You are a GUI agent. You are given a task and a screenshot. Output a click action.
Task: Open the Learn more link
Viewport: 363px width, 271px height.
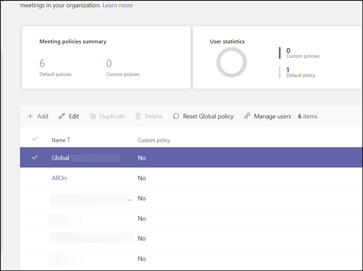point(117,5)
